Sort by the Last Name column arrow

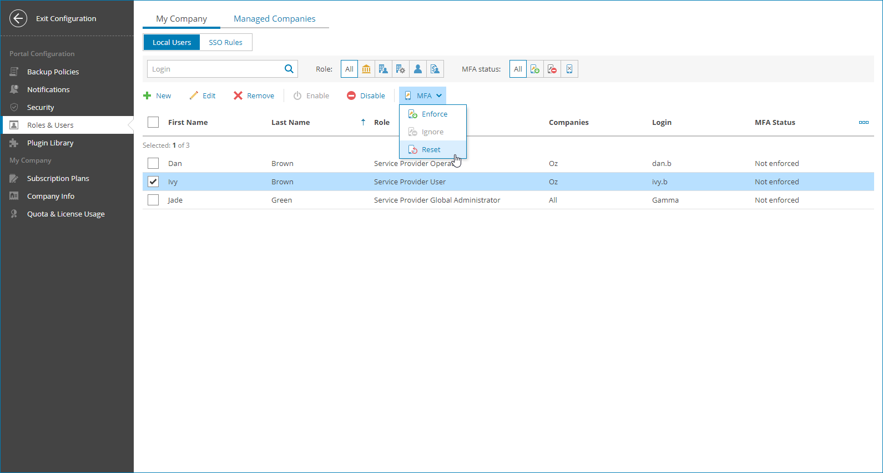(363, 122)
